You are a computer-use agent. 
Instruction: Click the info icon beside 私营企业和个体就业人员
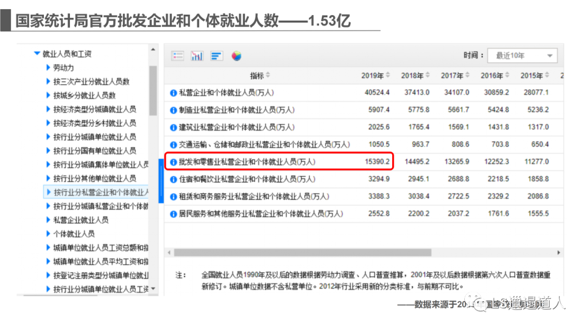coord(174,92)
